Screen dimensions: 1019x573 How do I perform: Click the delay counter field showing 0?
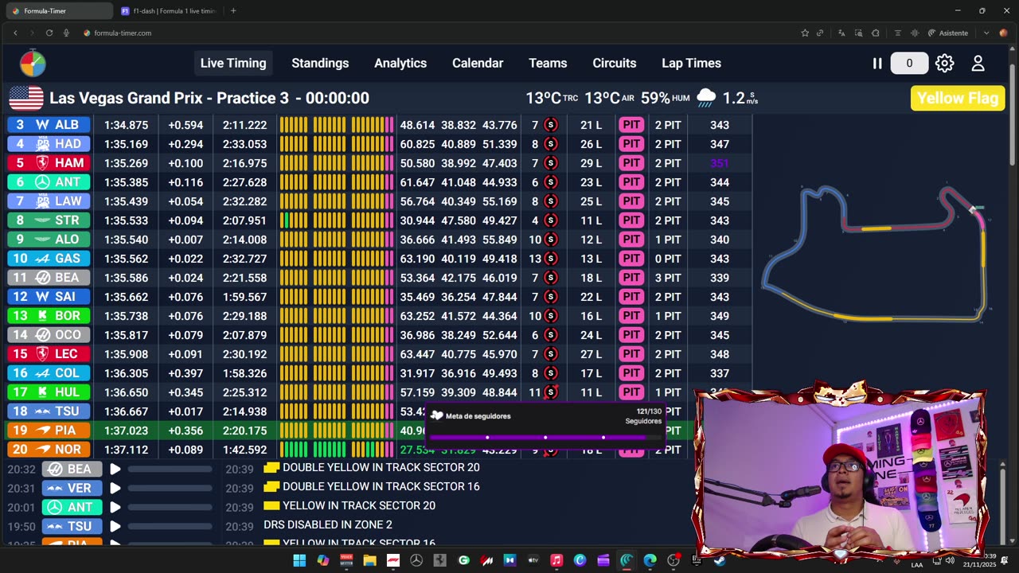coord(908,64)
